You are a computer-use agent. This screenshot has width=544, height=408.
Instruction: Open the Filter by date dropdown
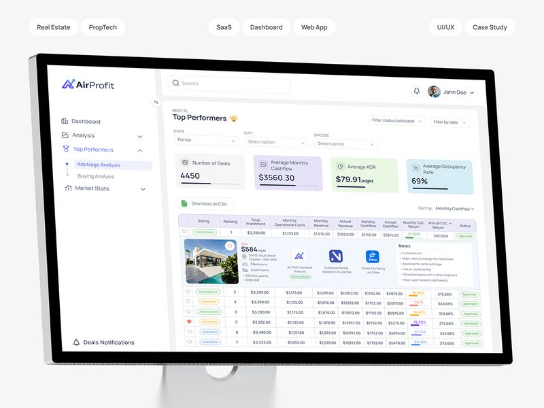[449, 122]
